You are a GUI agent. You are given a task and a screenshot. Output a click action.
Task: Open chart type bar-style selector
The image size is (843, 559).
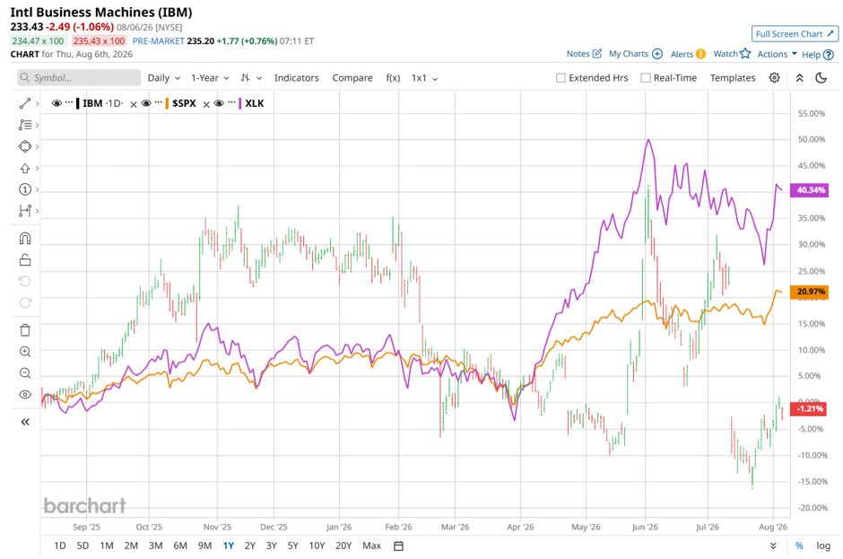click(250, 77)
